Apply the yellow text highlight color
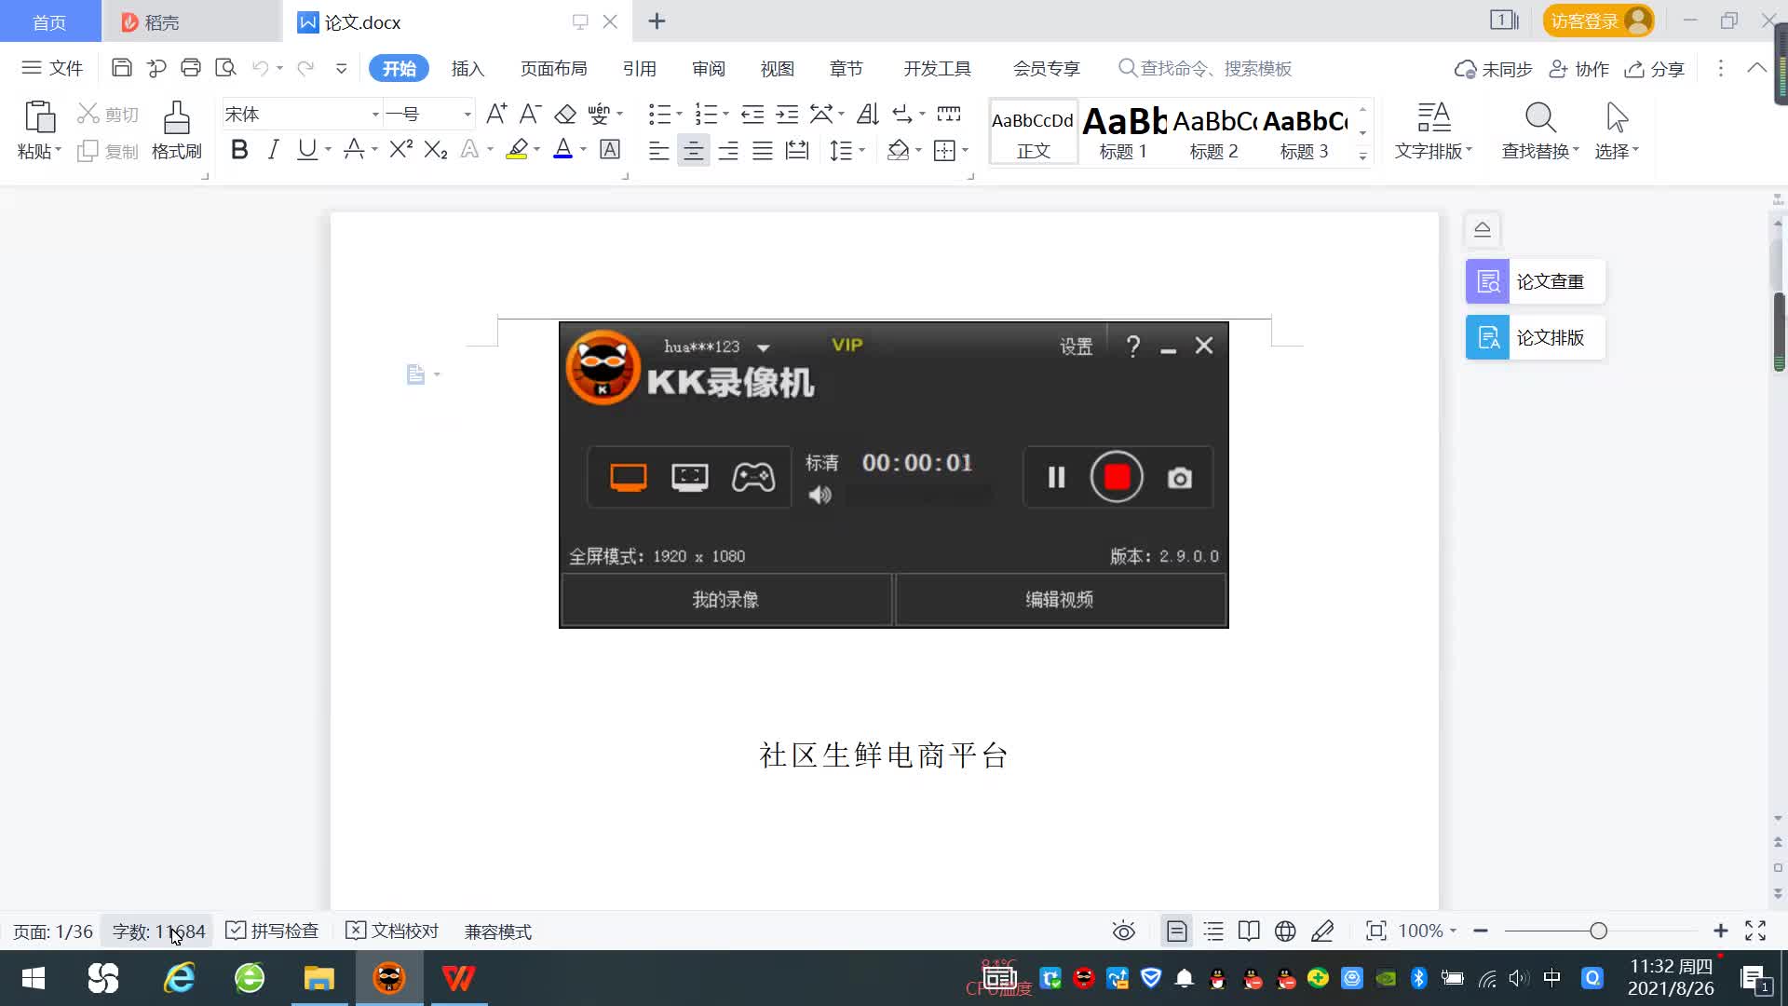Viewport: 1788px width, 1006px height. (x=517, y=149)
